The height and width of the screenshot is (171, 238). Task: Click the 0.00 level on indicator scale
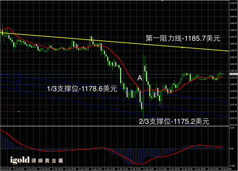point(232,149)
